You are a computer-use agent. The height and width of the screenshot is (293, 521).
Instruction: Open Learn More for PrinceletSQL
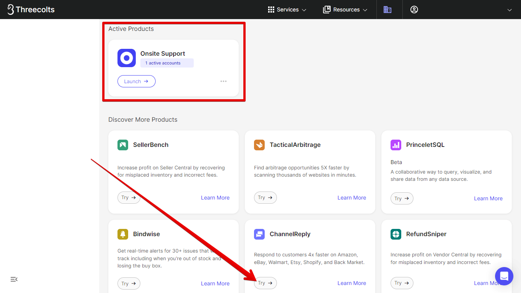pyautogui.click(x=488, y=198)
